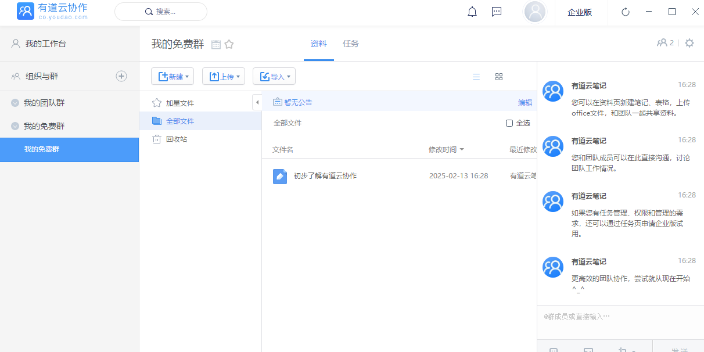Click the message starting 如果您有任务管理
The height and width of the screenshot is (352, 704).
coord(627,224)
